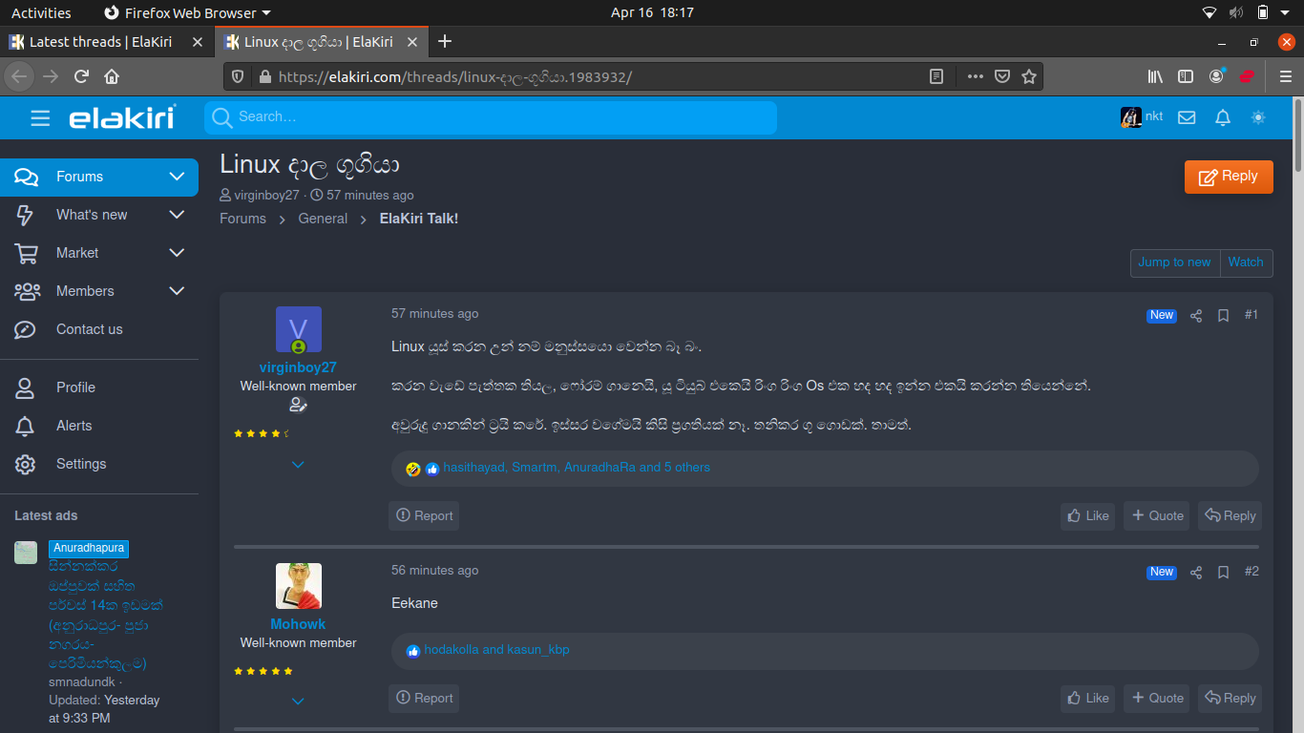Screen dimensions: 1304x733
Task: Open a new browser tab
Action: [x=444, y=41]
